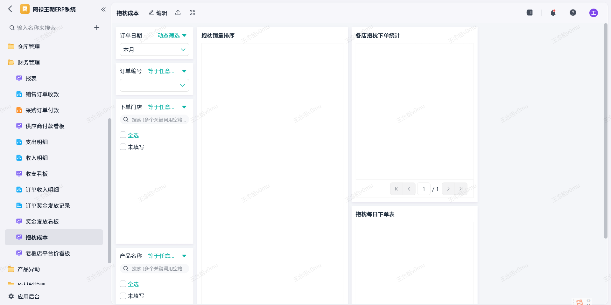
Task: Open notifications bell icon
Action: click(x=553, y=13)
